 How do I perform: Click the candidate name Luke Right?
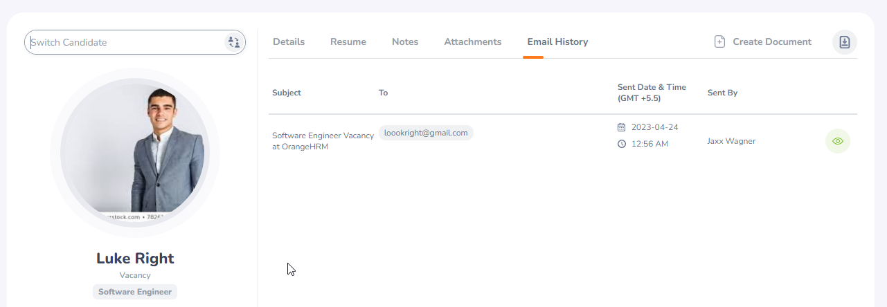pyautogui.click(x=135, y=259)
